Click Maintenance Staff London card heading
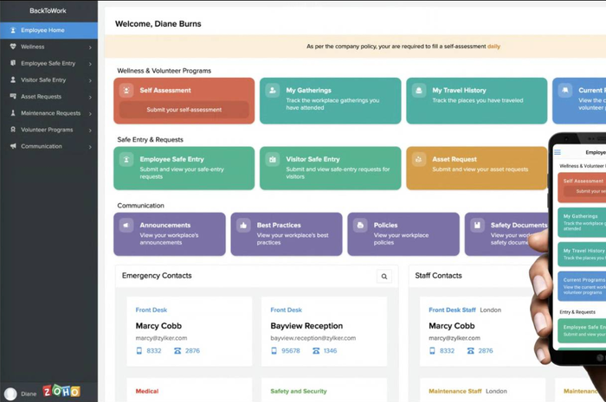 (x=467, y=392)
